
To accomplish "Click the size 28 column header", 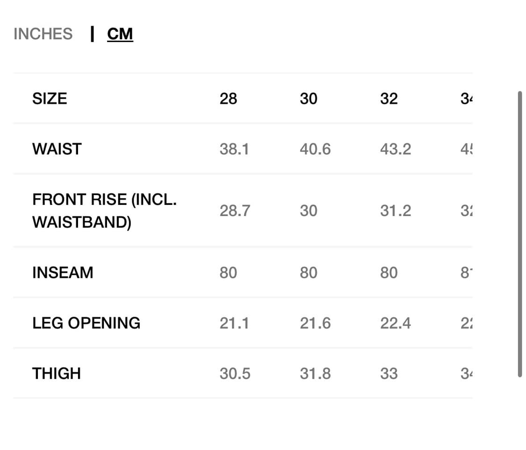I will coord(228,99).
